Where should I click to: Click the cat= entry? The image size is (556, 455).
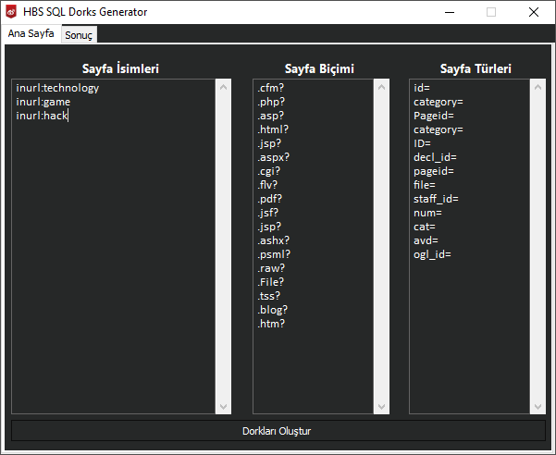(425, 227)
